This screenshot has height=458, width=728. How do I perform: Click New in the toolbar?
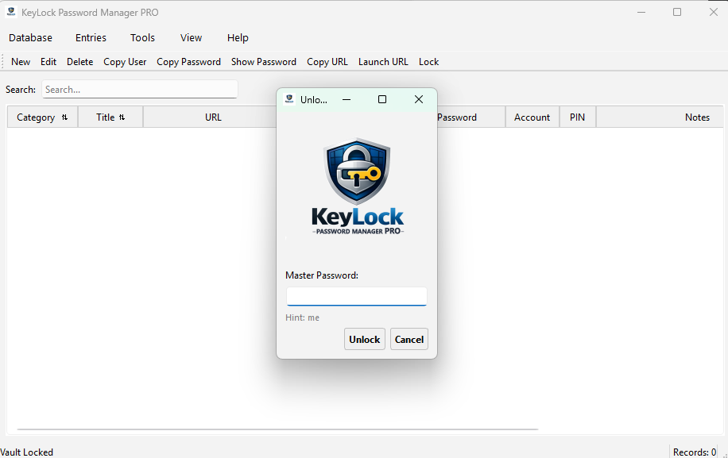tap(21, 62)
